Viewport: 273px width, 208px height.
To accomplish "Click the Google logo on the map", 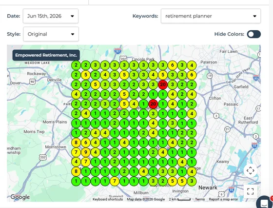I will 20,197.
